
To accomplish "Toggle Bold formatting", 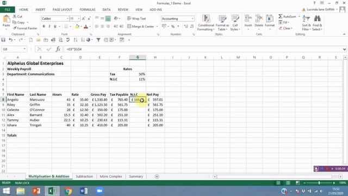I will tap(44, 27).
